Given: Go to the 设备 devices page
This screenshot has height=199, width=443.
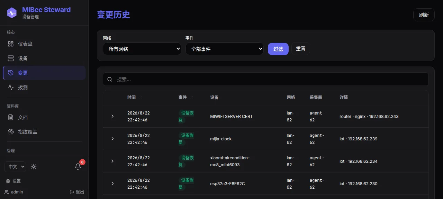Looking at the screenshot, I should pos(44,58).
